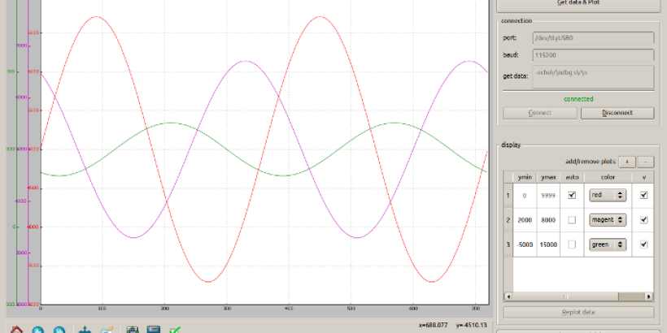Click ymin cell -5000 in row 3
This screenshot has width=667, height=333.
click(525, 244)
